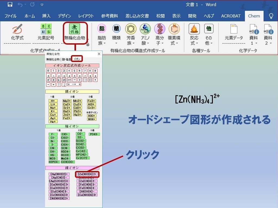Image resolution: width=278 pixels, height=208 pixels.
Task: Click the bullet dot • button
Action: click(x=95, y=80)
